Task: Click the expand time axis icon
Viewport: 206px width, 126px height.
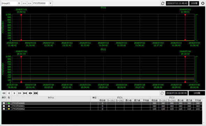Action: click(30, 93)
